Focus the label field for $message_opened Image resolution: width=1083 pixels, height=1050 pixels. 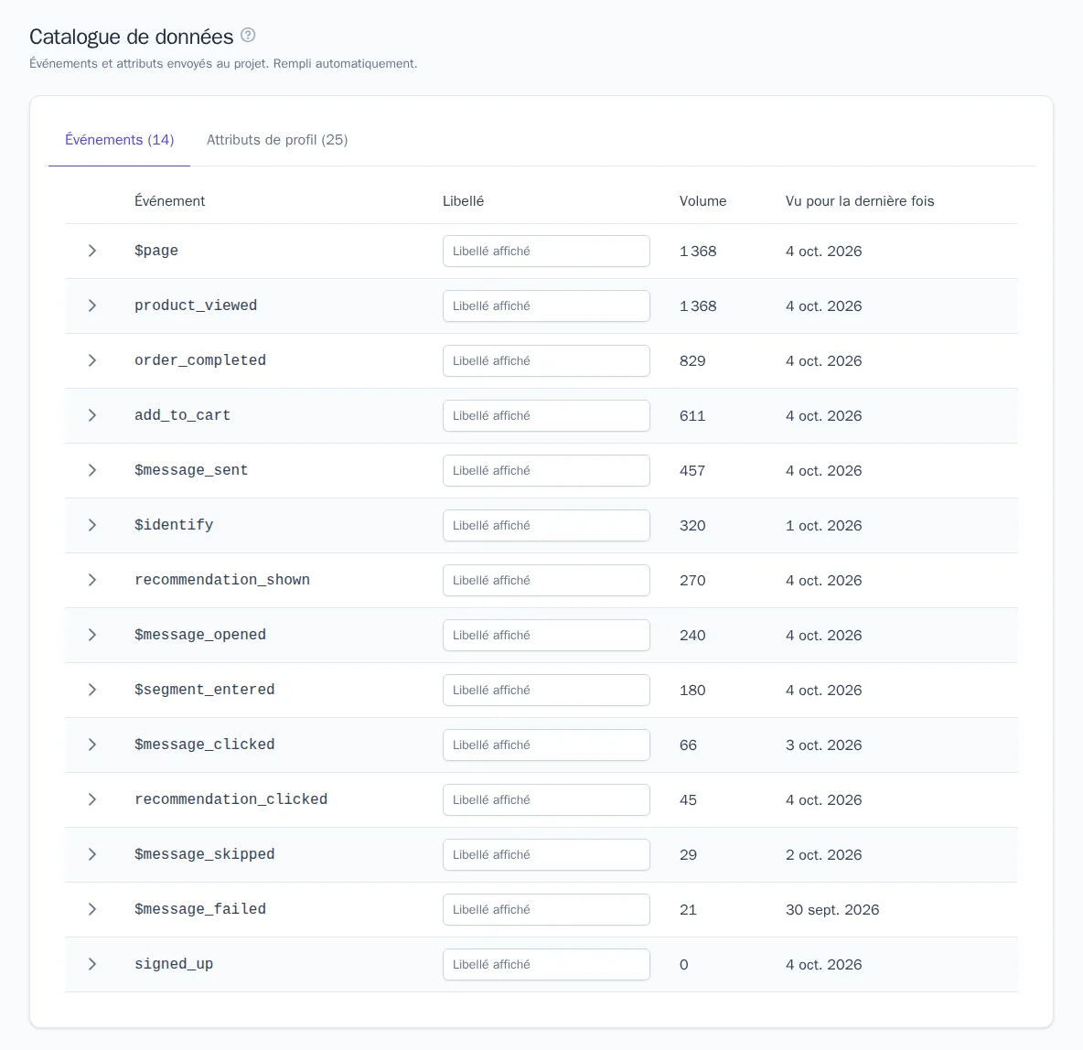pyautogui.click(x=546, y=635)
